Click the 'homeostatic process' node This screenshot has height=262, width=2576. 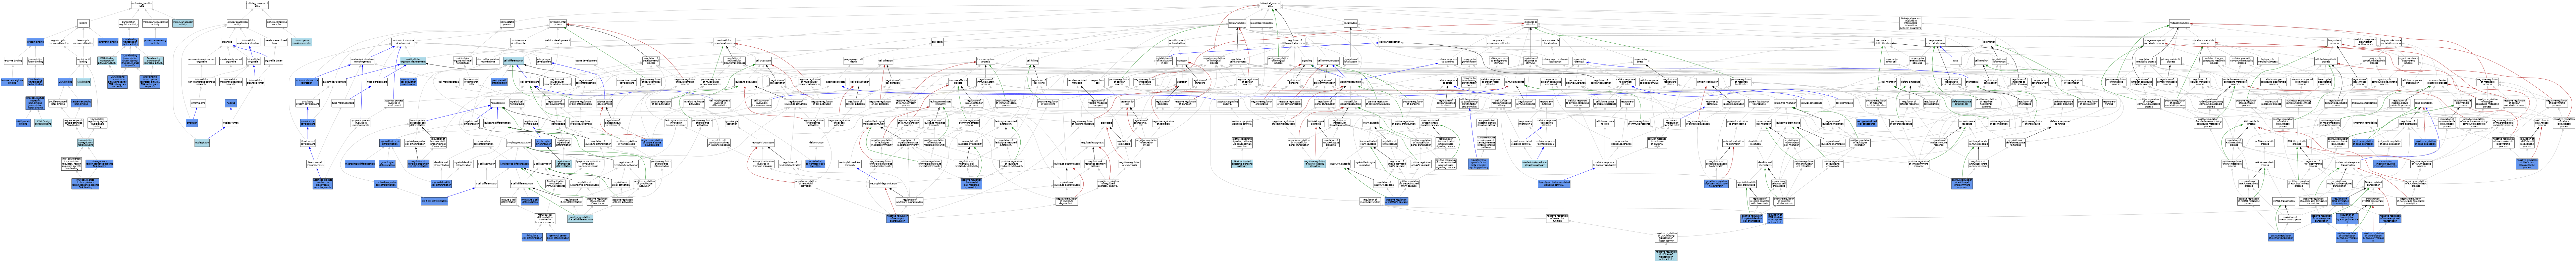click(507, 23)
